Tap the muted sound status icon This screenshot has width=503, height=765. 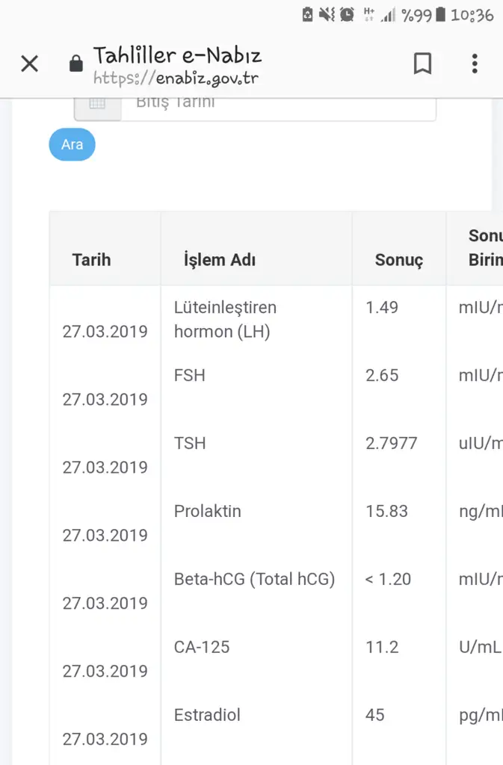(327, 14)
